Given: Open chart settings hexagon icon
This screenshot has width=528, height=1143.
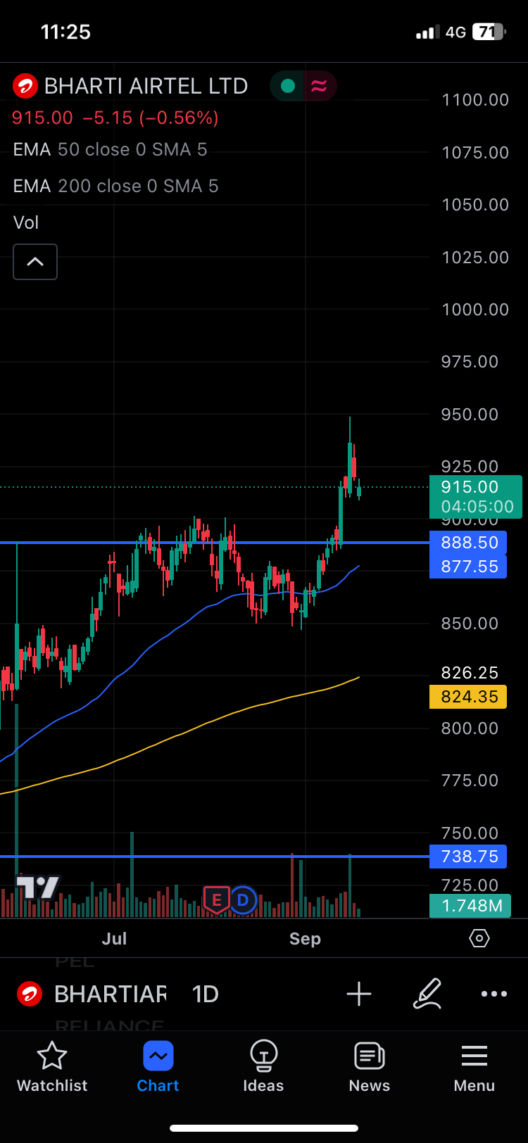Looking at the screenshot, I should pyautogui.click(x=479, y=938).
